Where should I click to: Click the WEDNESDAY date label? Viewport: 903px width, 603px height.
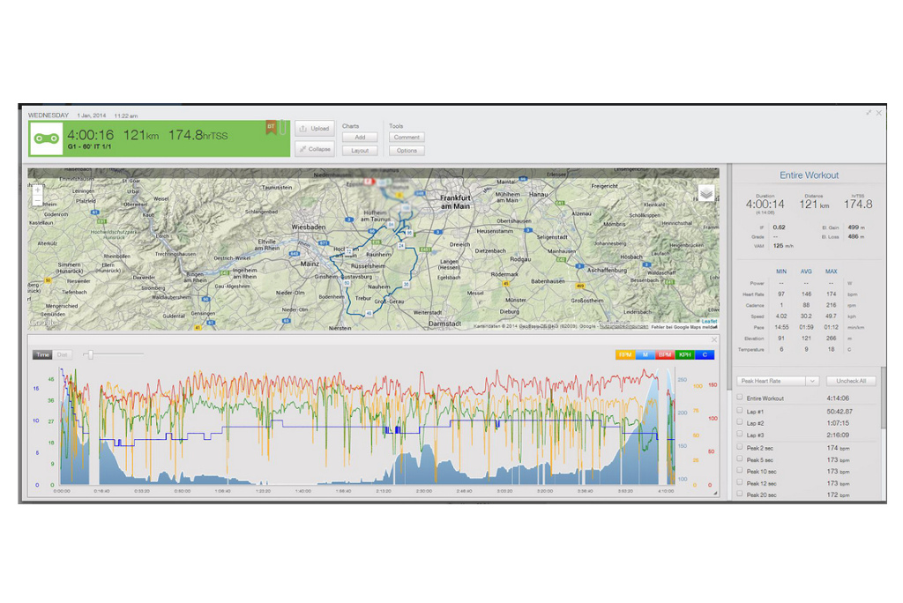49,115
